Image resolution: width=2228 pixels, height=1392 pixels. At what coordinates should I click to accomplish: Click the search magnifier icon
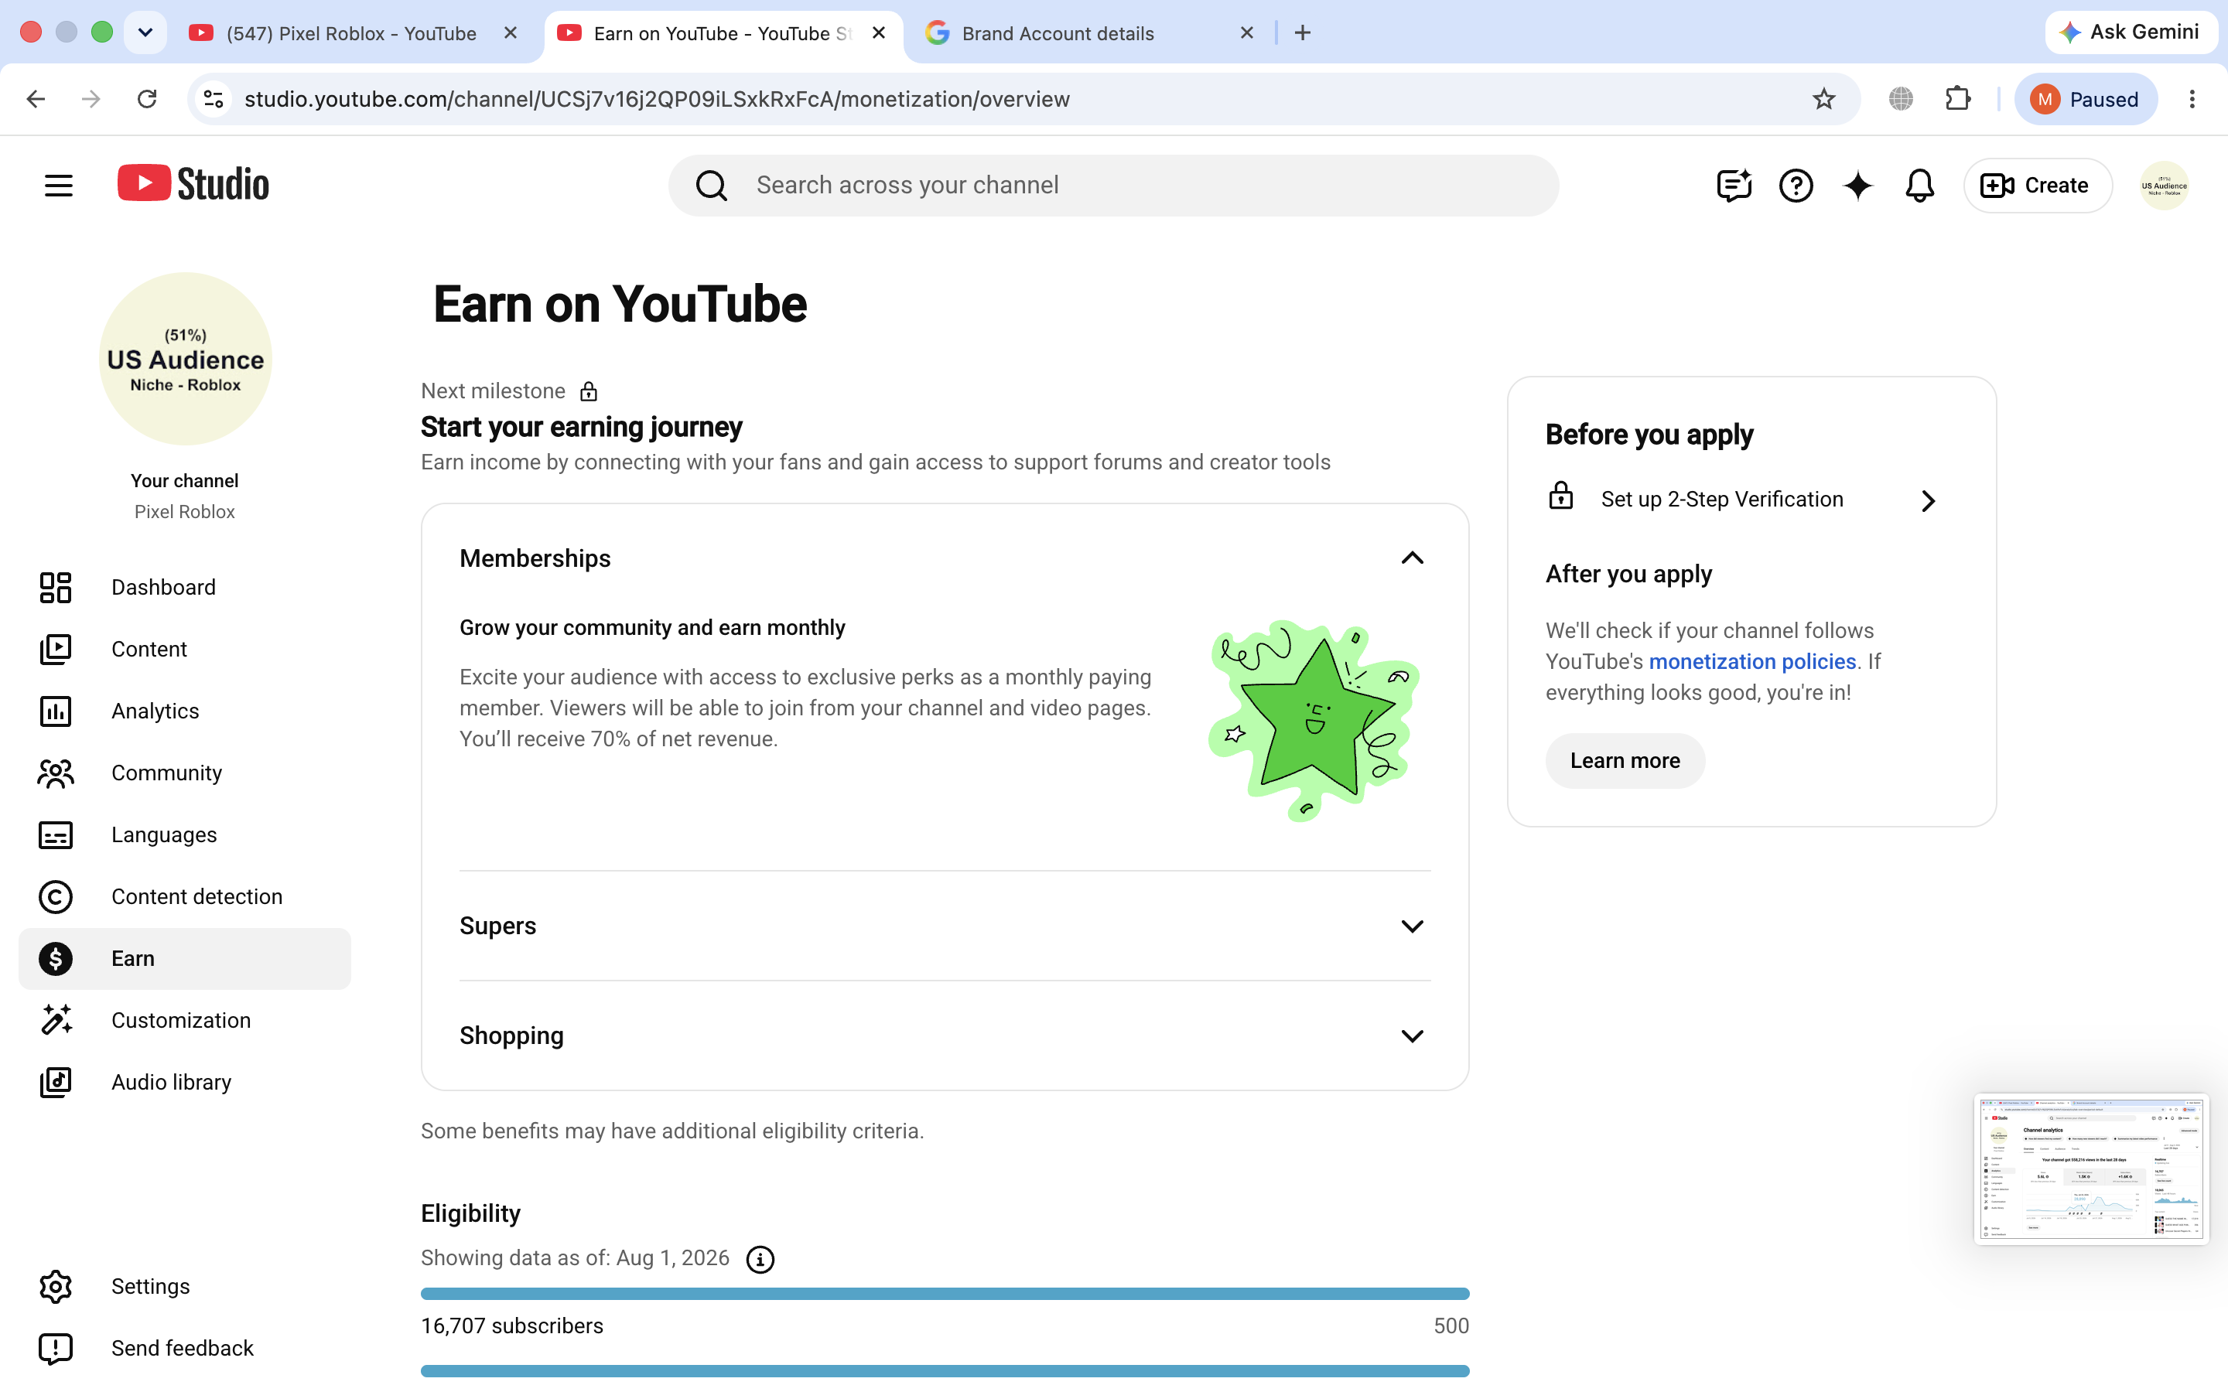[x=711, y=185]
